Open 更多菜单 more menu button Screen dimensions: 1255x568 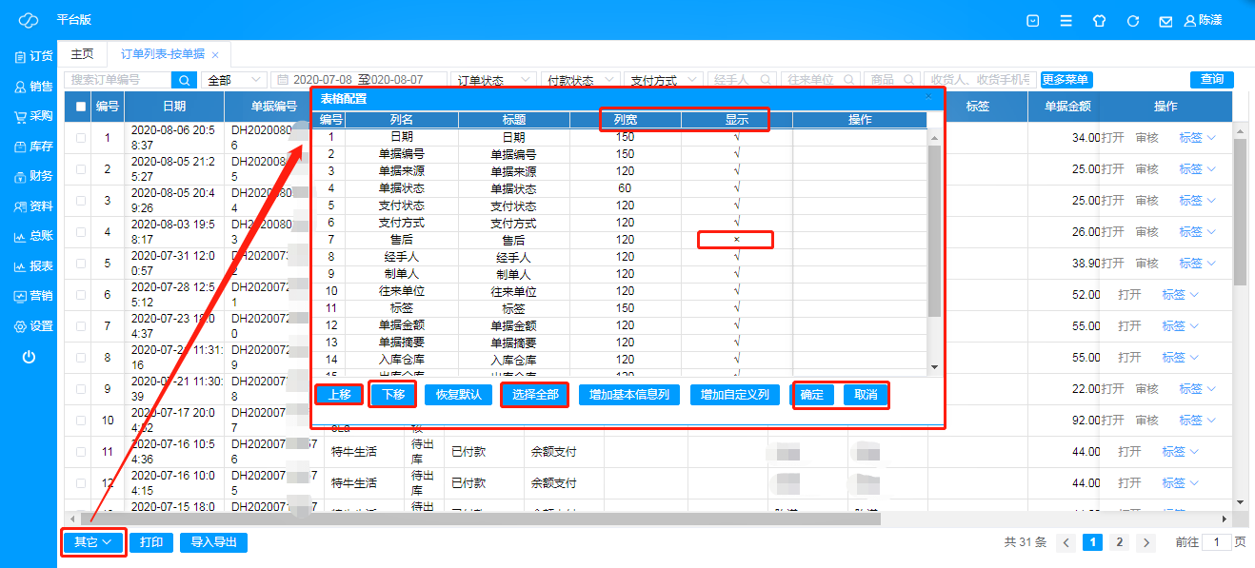(1066, 80)
